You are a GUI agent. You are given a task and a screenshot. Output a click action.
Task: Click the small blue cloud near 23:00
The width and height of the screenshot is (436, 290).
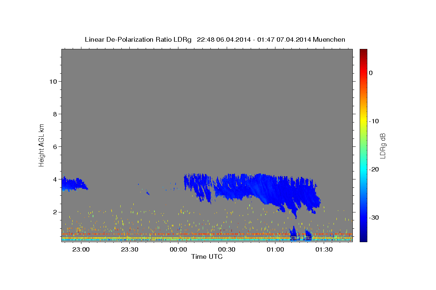point(74,184)
